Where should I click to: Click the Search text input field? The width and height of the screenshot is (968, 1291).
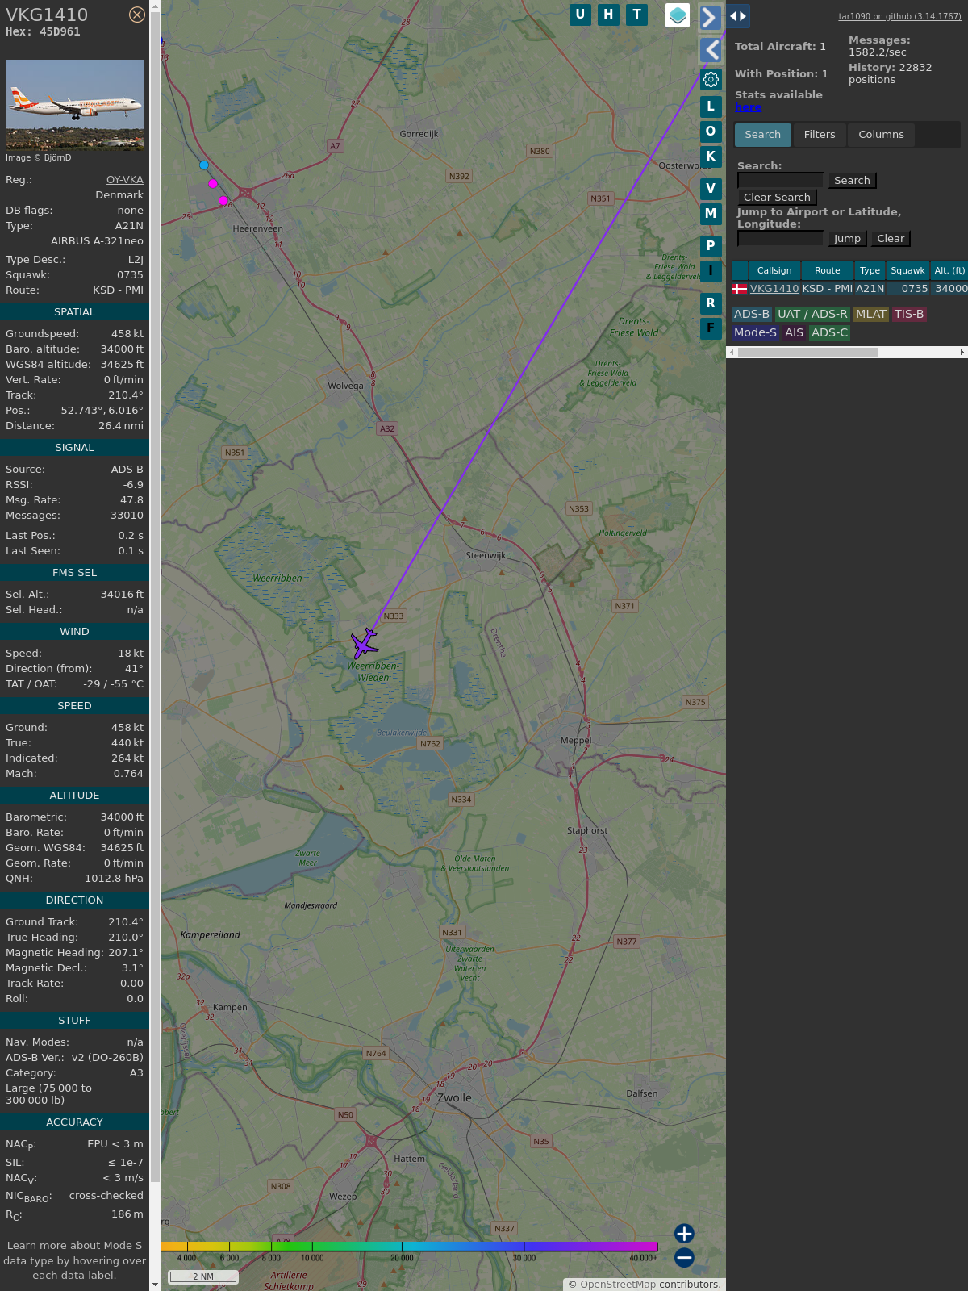click(780, 180)
